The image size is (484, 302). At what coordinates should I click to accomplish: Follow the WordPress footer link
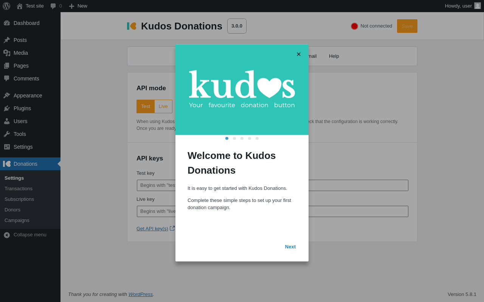coord(141,294)
